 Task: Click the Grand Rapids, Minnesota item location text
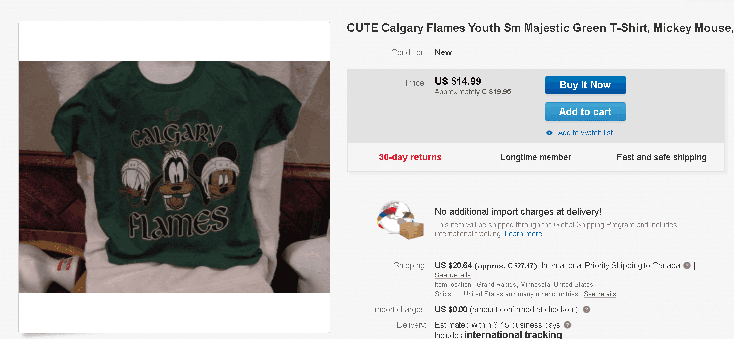(535, 285)
